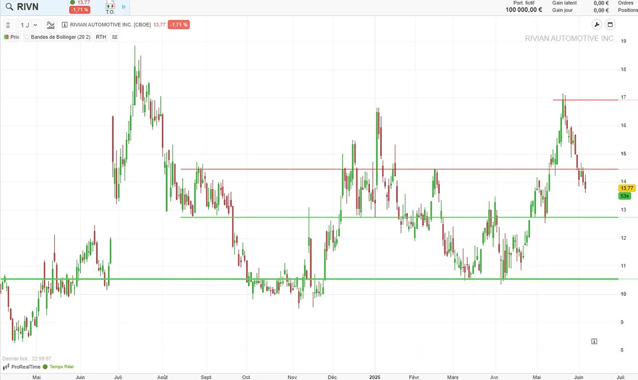Open the 1 J timeframe dropdown
Screen dimensions: 638x380
click(x=29, y=25)
